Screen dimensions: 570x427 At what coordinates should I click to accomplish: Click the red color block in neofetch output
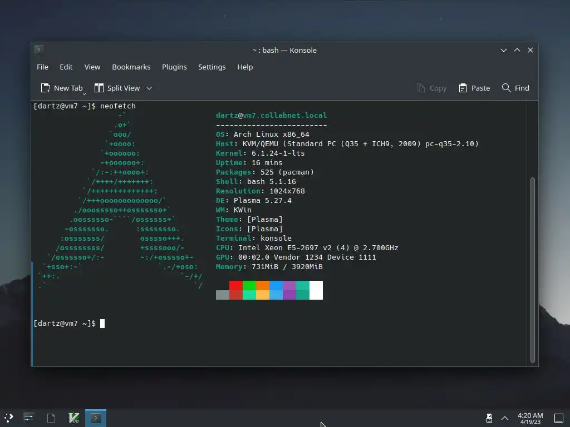click(236, 285)
